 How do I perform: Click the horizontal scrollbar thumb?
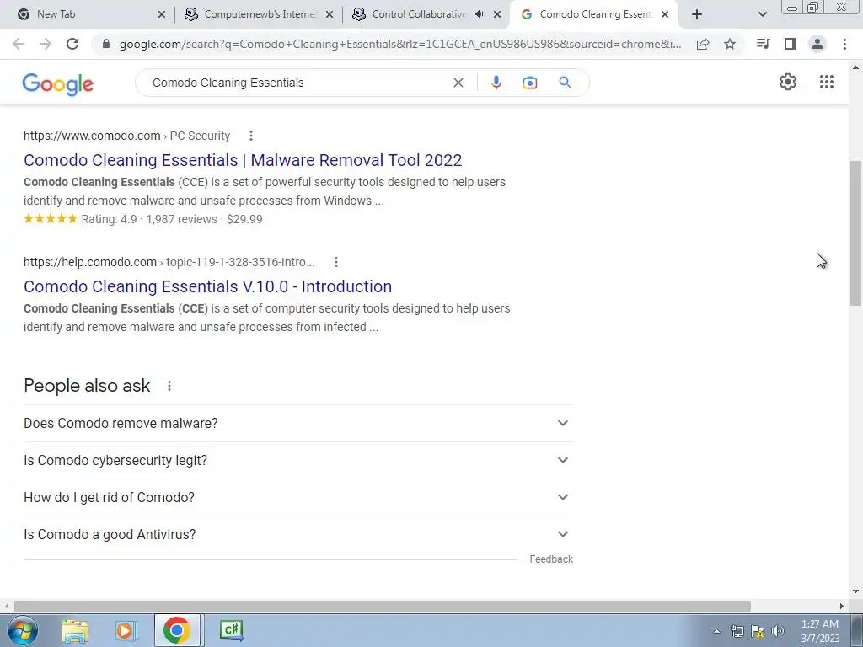coord(383,606)
